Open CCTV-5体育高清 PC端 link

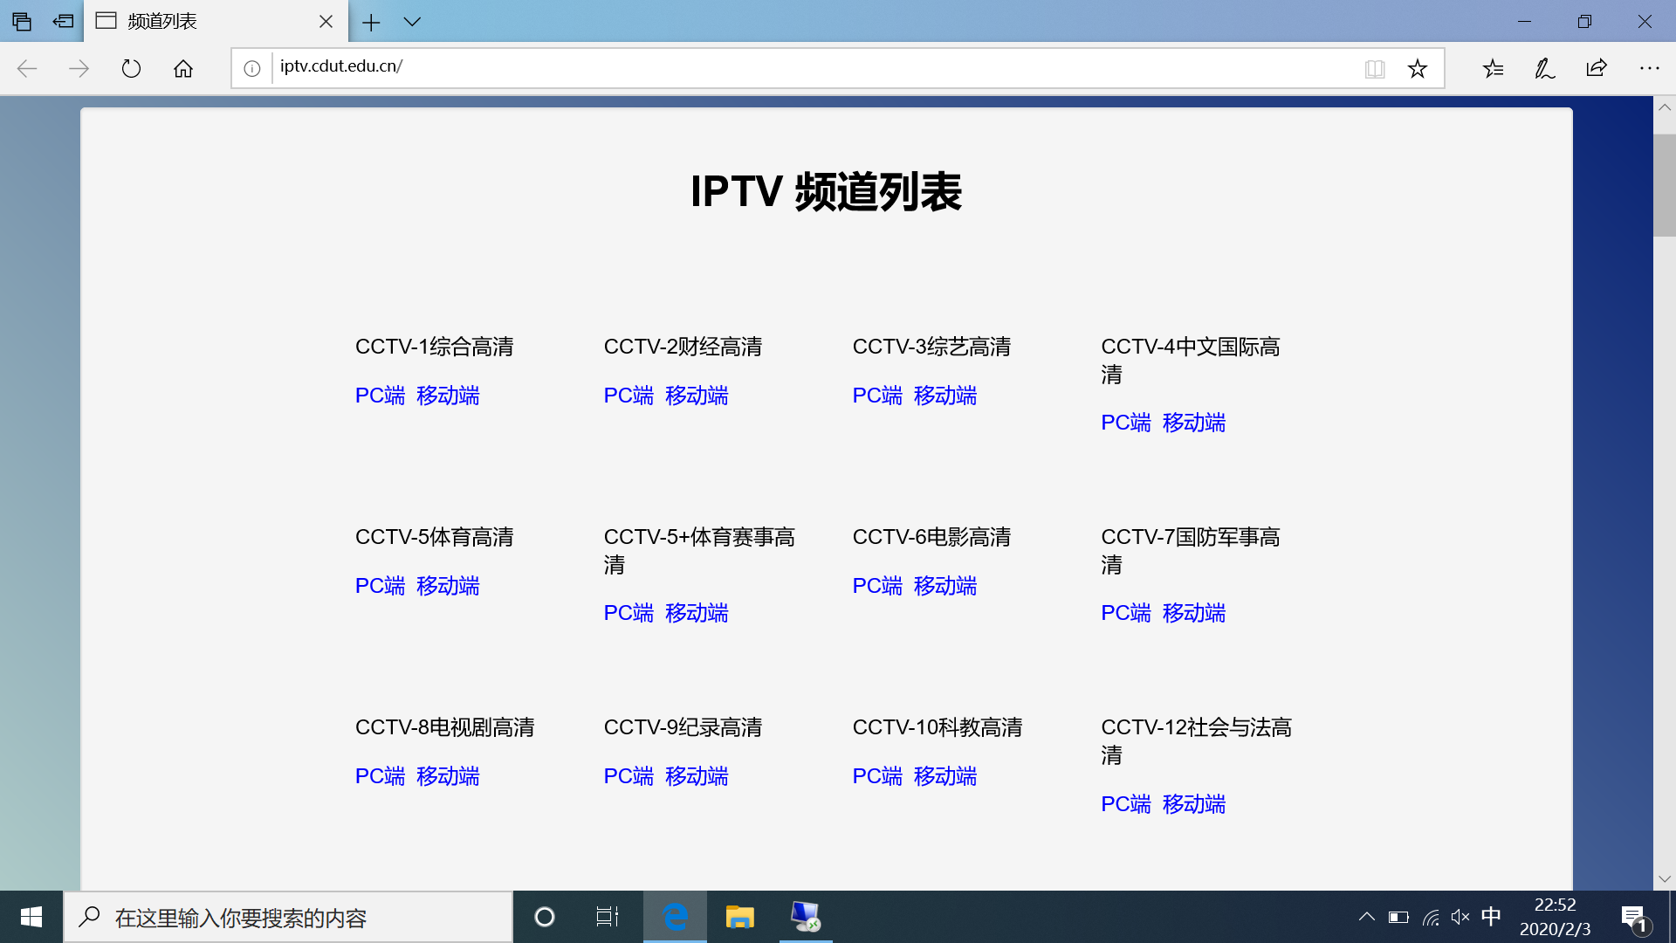pos(380,586)
